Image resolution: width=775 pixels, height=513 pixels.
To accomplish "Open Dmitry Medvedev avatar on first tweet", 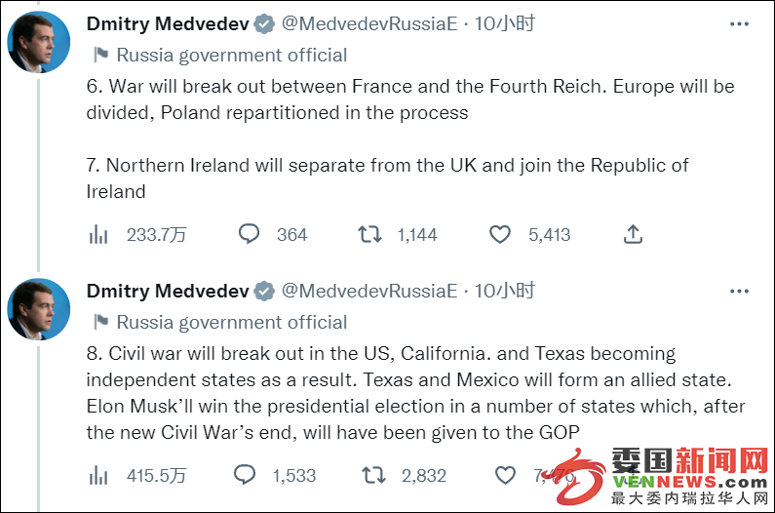I will click(x=39, y=43).
